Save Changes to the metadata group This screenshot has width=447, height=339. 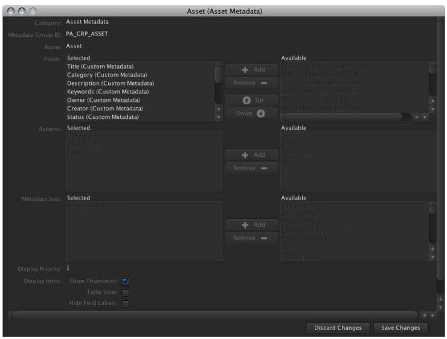(400, 328)
